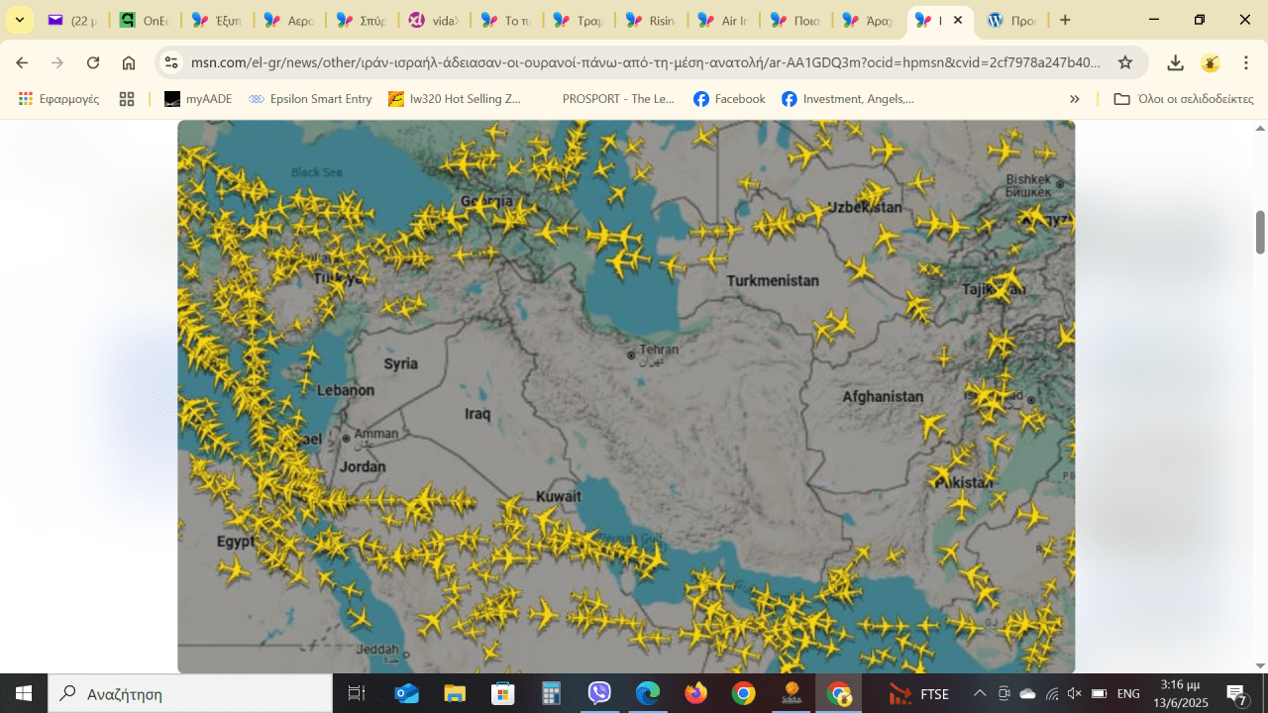1268x713 pixels.
Task: Open Firefox from the taskbar
Action: pyautogui.click(x=696, y=693)
